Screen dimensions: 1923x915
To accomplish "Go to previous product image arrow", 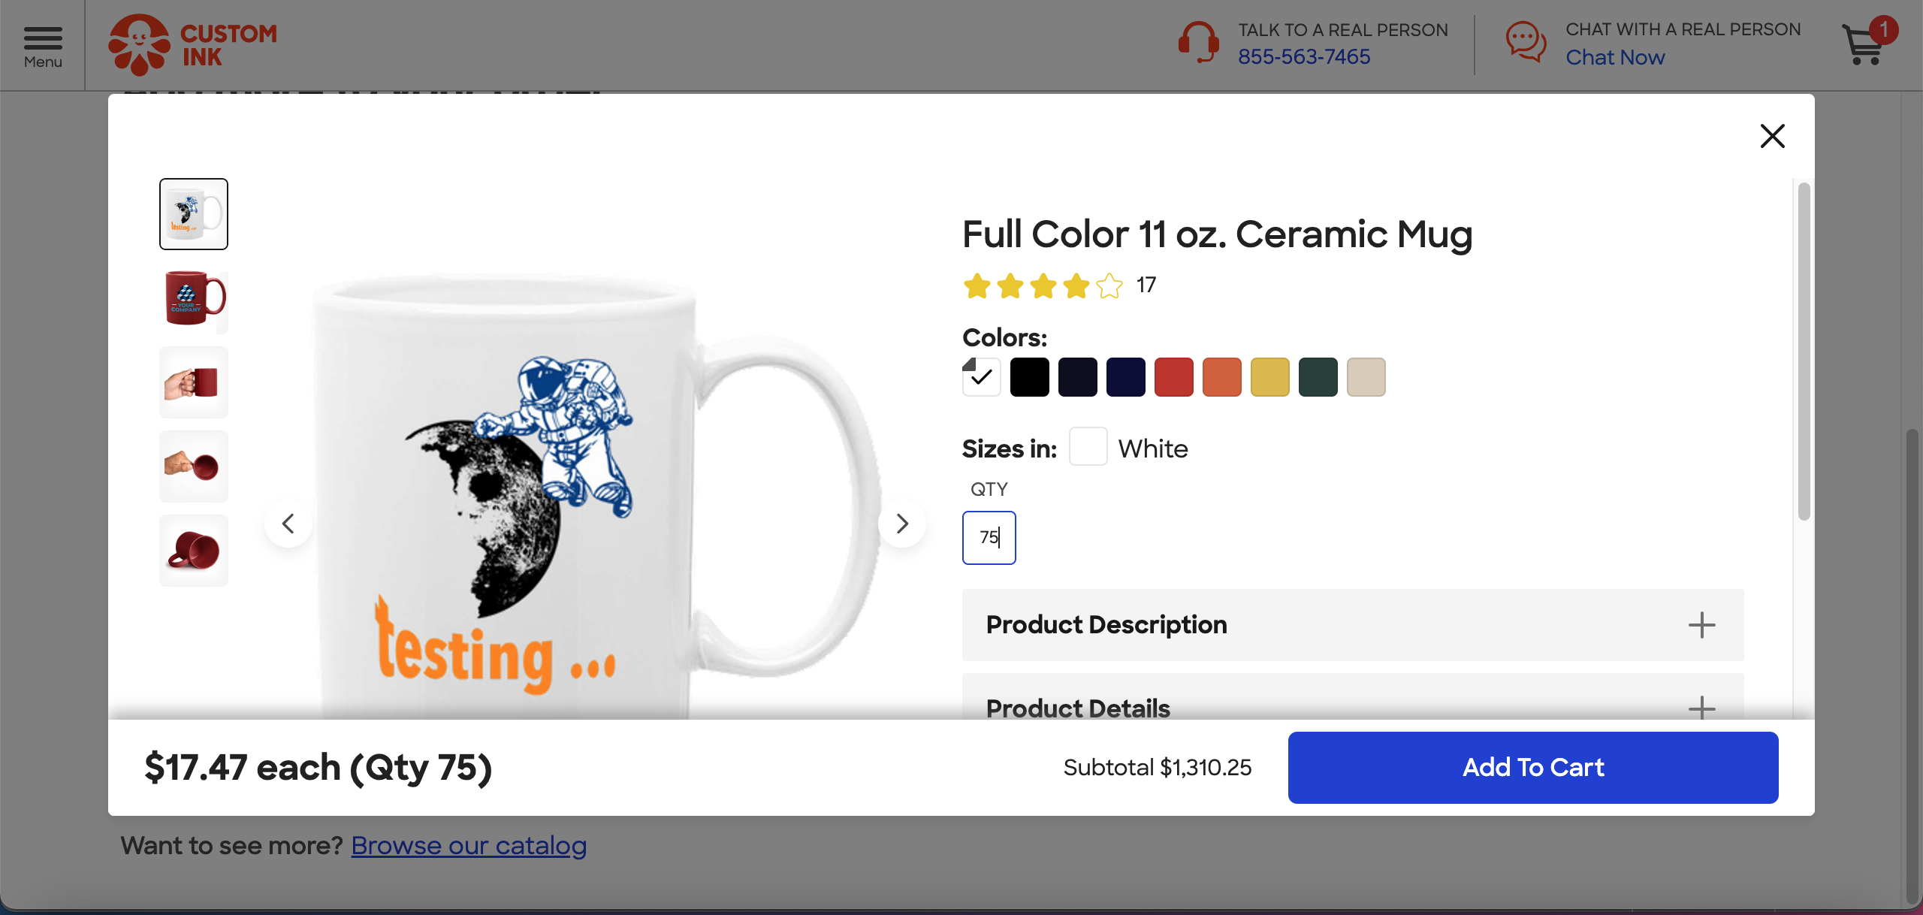I will 288,524.
